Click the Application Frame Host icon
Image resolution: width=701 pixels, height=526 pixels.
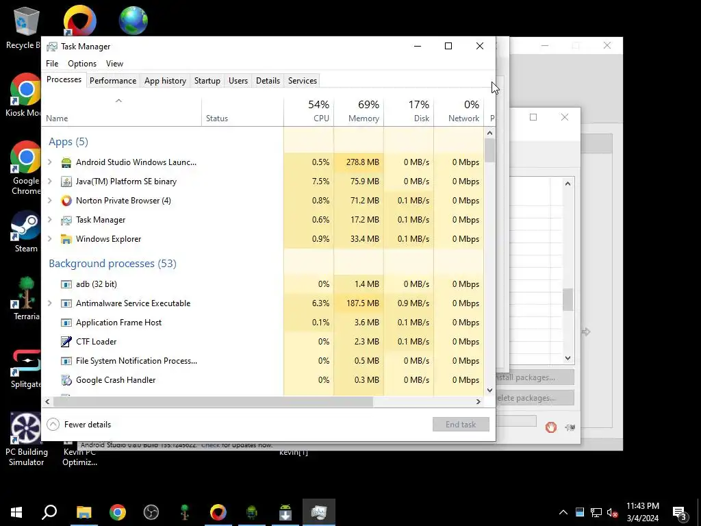pos(66,323)
